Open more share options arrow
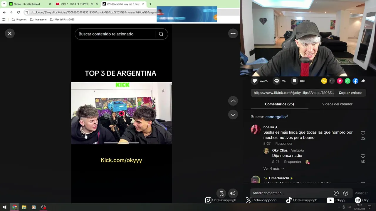The width and height of the screenshot is (376, 211). (x=363, y=81)
